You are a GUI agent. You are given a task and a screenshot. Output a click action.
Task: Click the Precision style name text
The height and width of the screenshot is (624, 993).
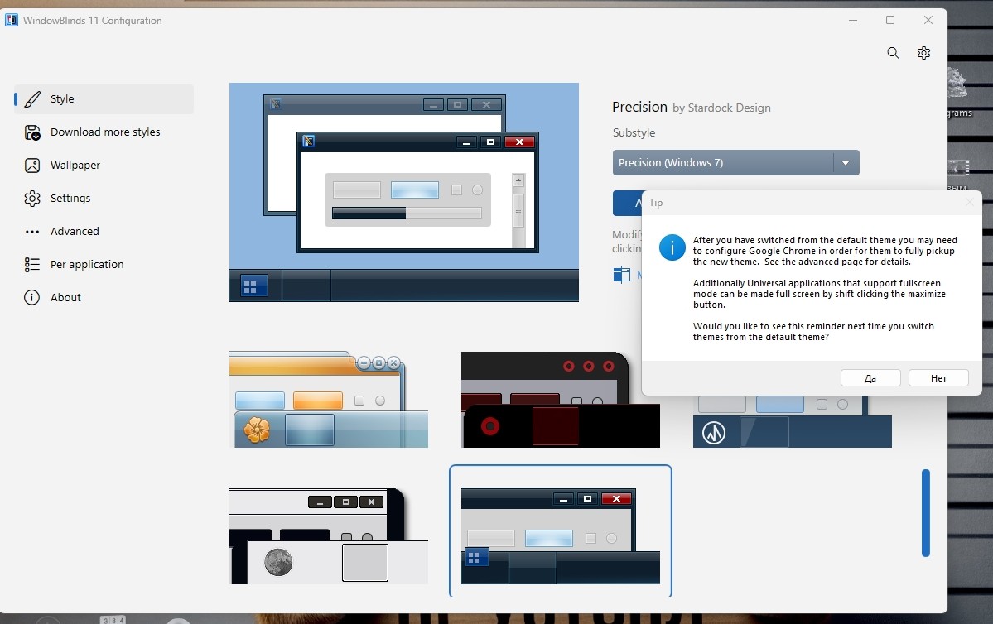tap(639, 107)
